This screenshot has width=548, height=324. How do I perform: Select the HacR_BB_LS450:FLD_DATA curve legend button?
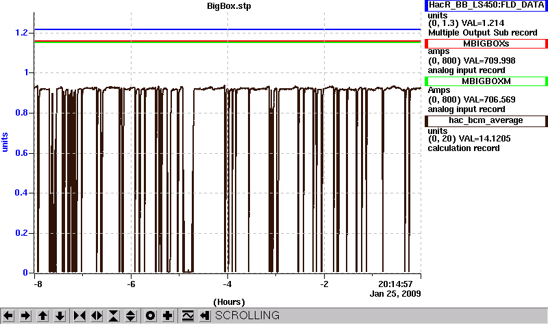click(486, 5)
